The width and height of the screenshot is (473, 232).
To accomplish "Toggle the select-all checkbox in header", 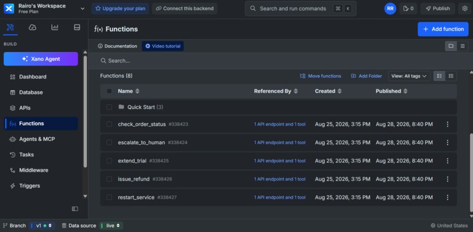I will tap(109, 91).
